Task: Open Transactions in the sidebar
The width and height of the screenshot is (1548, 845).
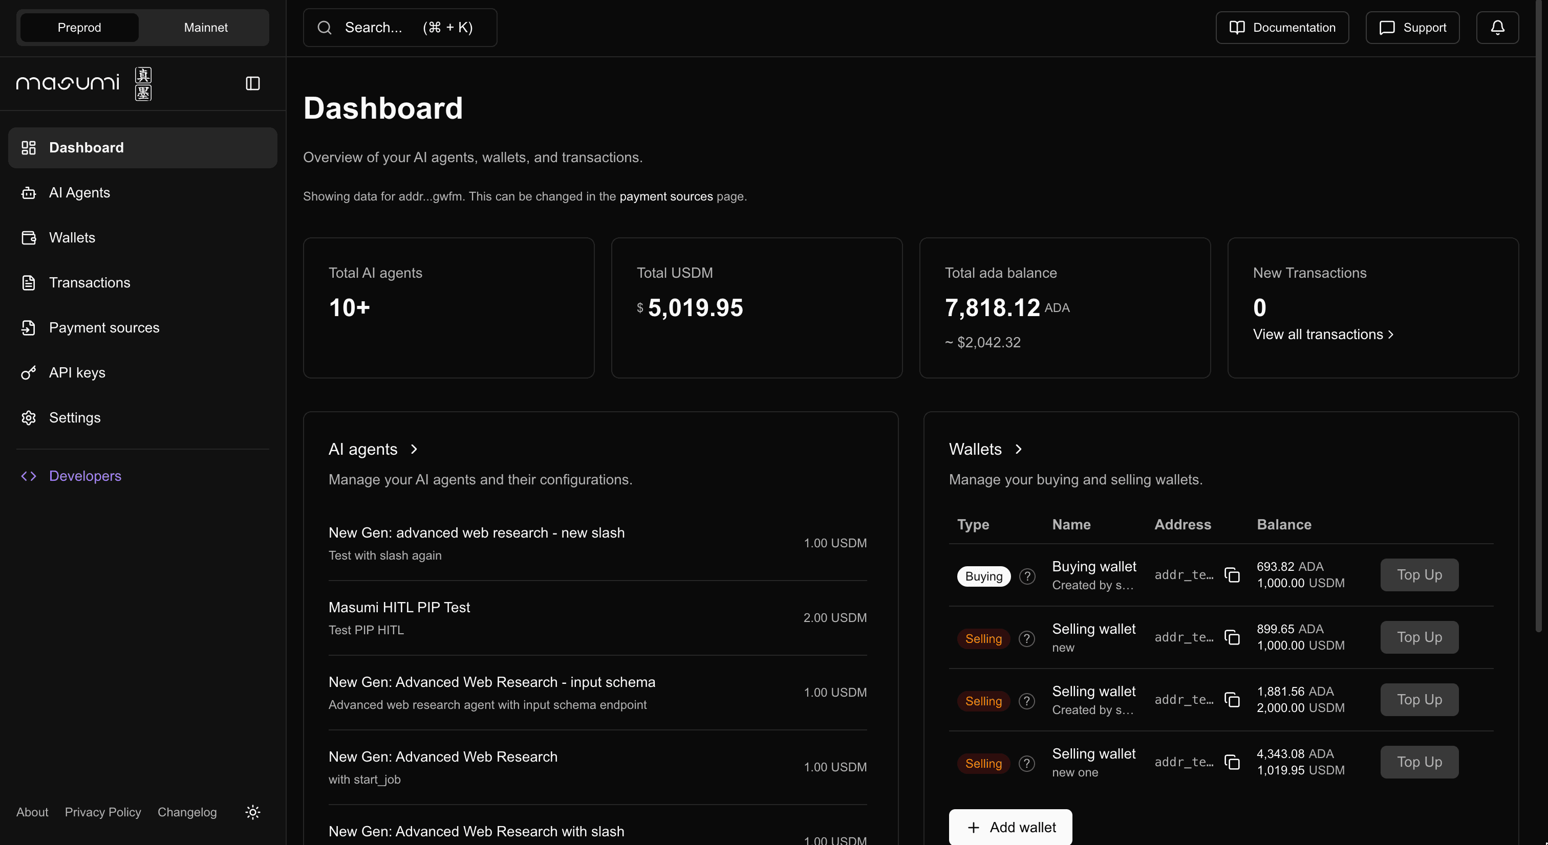Action: 142,283
